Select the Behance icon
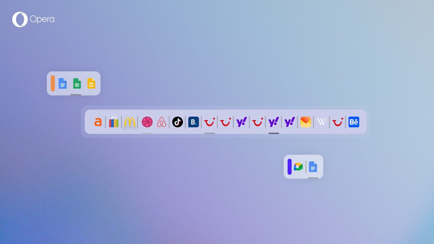Viewport: 434px width, 244px height. (x=354, y=122)
